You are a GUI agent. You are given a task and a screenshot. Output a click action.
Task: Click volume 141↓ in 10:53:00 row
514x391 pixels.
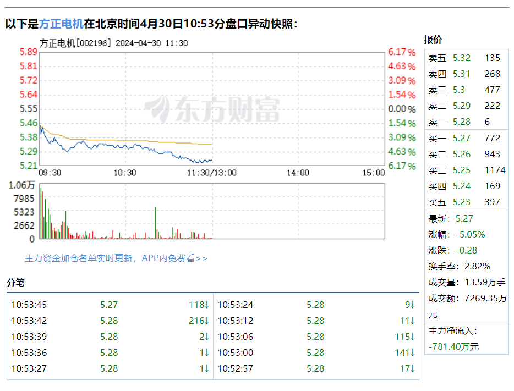[405, 353]
